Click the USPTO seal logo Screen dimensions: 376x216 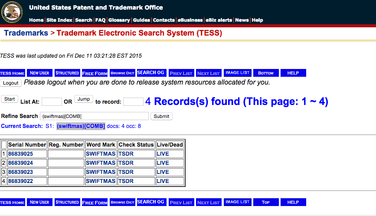coord(12,12)
